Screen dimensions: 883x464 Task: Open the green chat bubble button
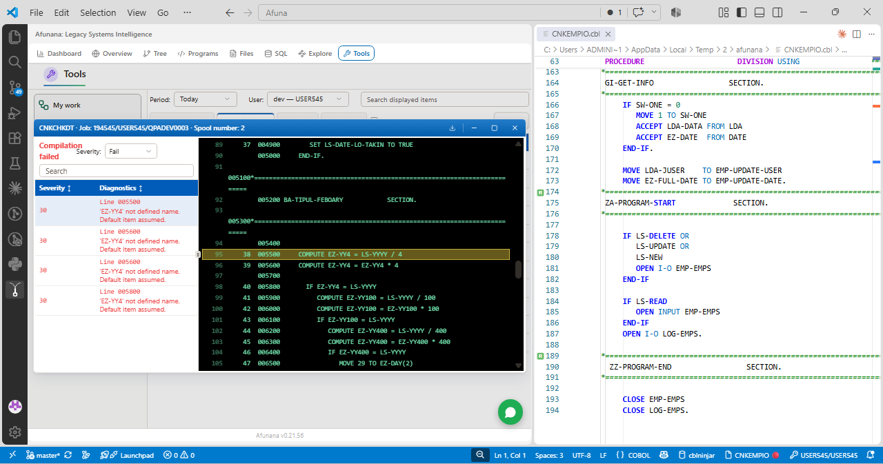(510, 412)
